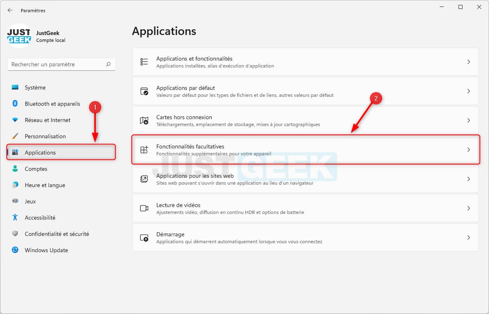The image size is (489, 314).
Task: Open Heure et langue settings
Action: [x=61, y=185]
